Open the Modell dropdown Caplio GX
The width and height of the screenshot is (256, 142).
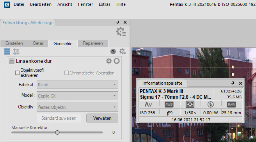77,96
